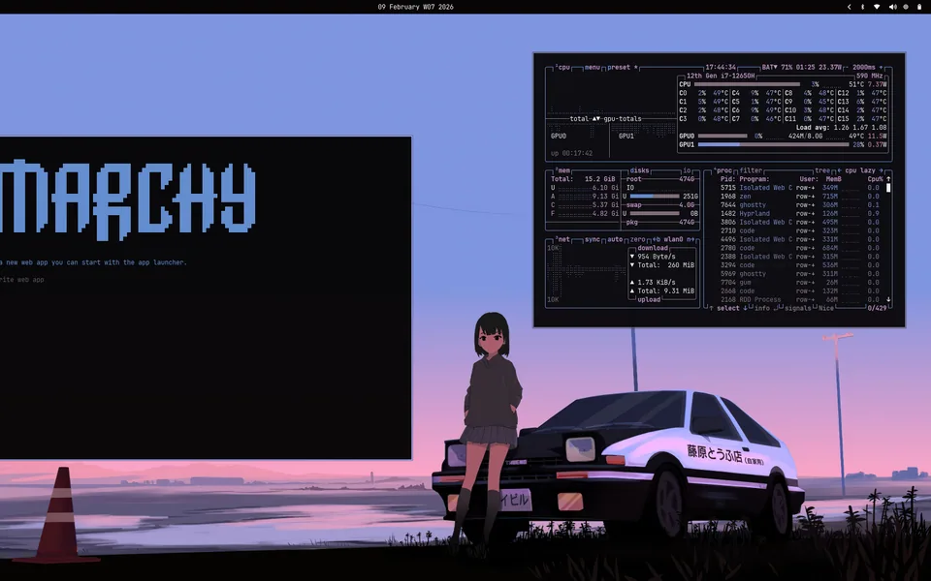Toggle the 'cpu' box label in btop
Image resolution: width=931 pixels, height=581 pixels.
562,68
